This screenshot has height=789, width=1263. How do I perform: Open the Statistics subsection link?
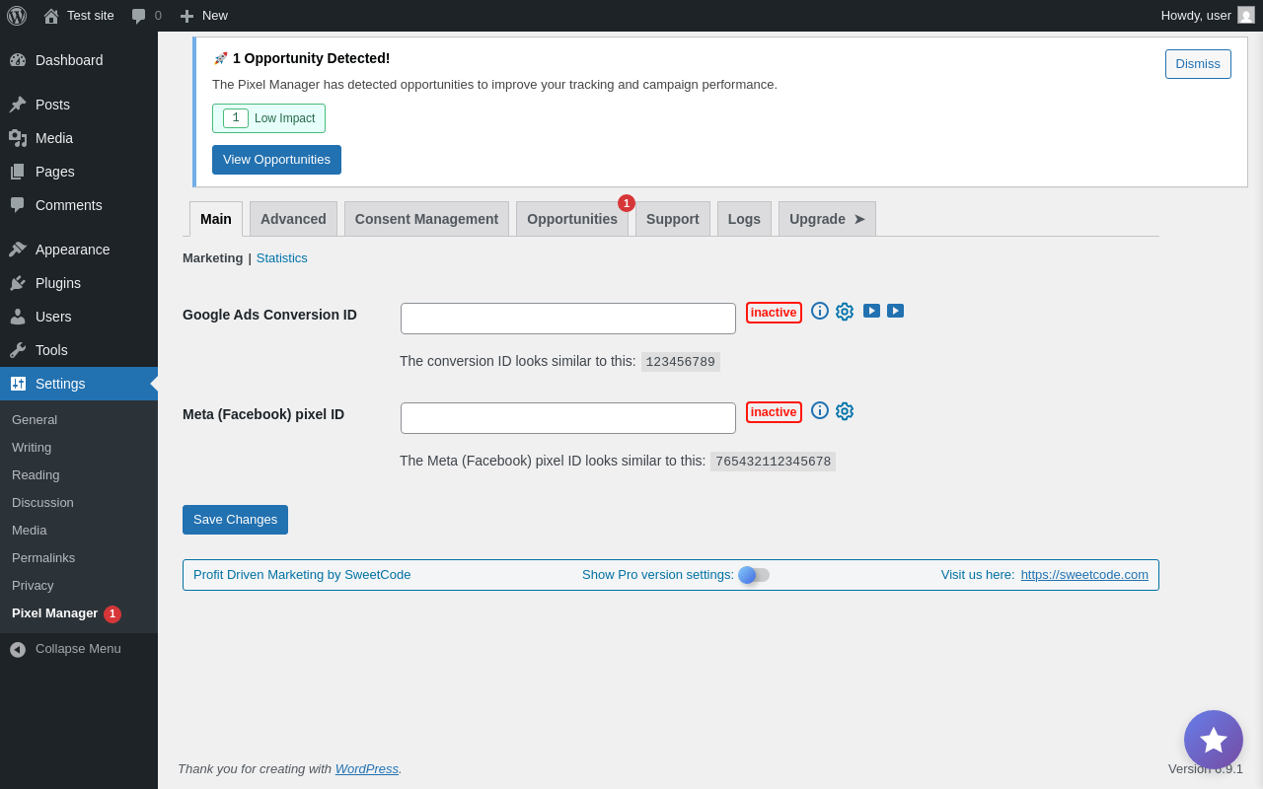coord(282,258)
